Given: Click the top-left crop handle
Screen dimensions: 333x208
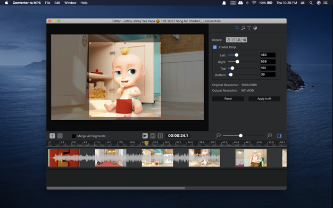Looking at the screenshot, I should click(x=90, y=43).
